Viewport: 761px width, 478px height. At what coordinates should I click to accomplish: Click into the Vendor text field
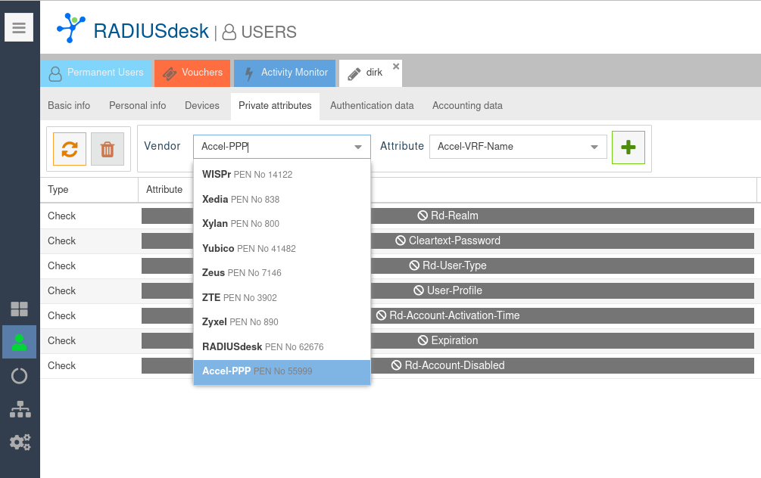point(273,147)
